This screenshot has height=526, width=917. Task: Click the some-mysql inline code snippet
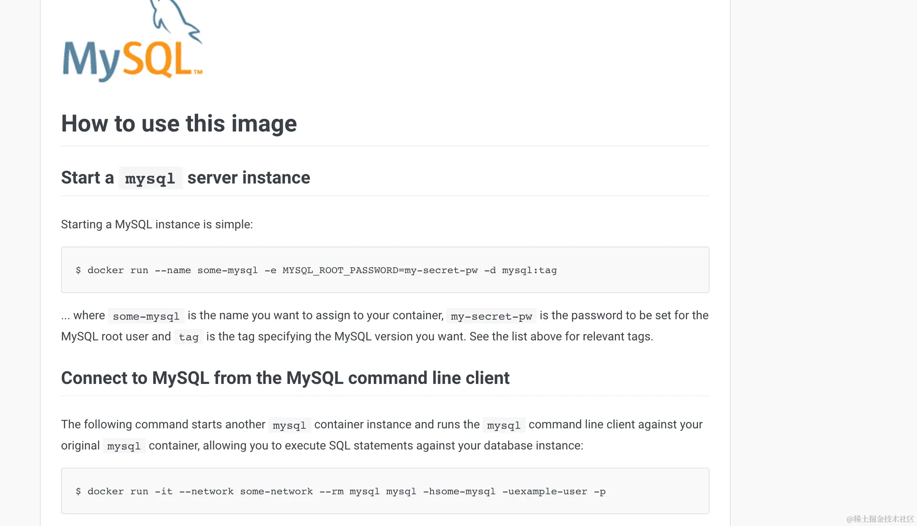(146, 316)
